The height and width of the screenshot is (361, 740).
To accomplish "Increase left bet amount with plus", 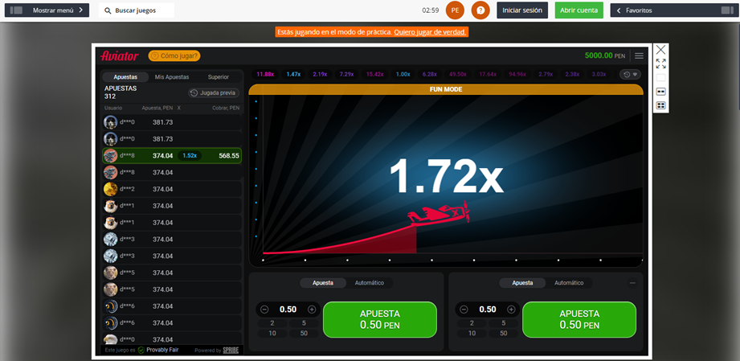I will [x=312, y=310].
